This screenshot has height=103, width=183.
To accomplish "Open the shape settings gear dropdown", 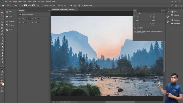I will click(x=82, y=5).
